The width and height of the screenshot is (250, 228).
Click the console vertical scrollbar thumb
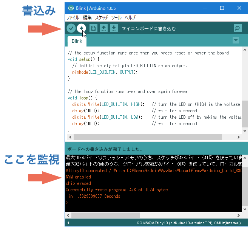tap(245, 186)
